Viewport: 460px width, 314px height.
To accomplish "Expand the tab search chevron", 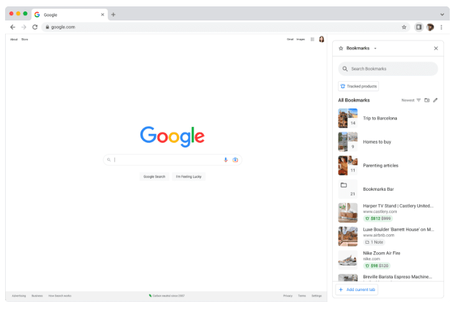I will [x=441, y=14].
